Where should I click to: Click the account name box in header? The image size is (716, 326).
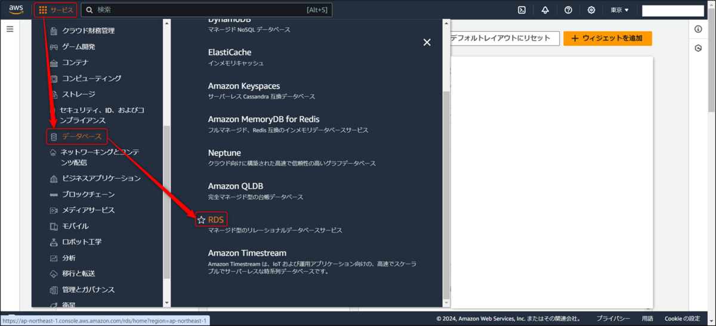673,11
